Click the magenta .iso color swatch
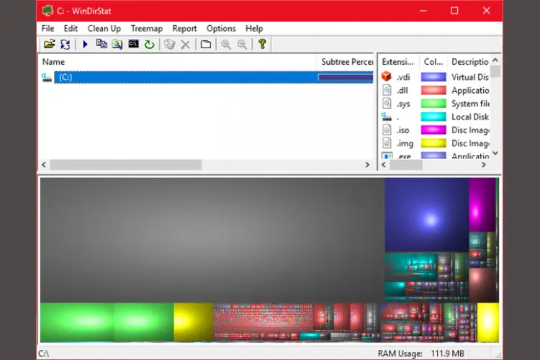 433,130
